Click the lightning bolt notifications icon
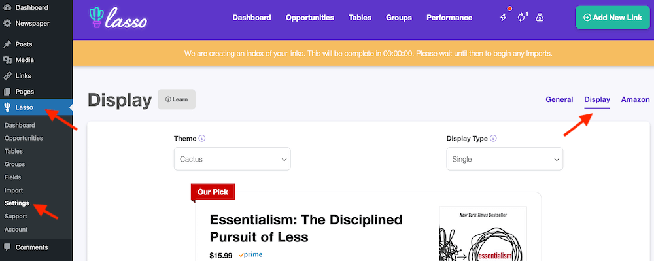Image resolution: width=654 pixels, height=261 pixels. [504, 18]
